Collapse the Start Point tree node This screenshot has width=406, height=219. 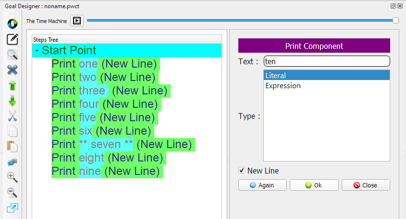point(37,51)
